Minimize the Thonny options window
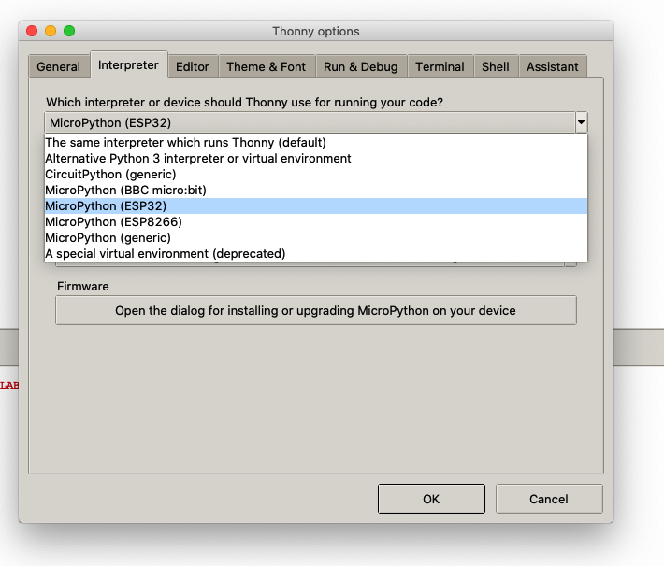This screenshot has width=664, height=566. 51,31
